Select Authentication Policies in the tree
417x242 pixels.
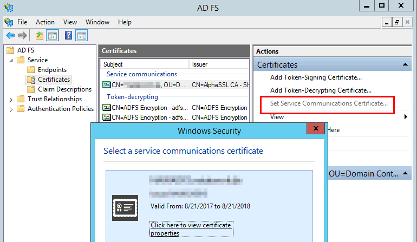[61, 109]
